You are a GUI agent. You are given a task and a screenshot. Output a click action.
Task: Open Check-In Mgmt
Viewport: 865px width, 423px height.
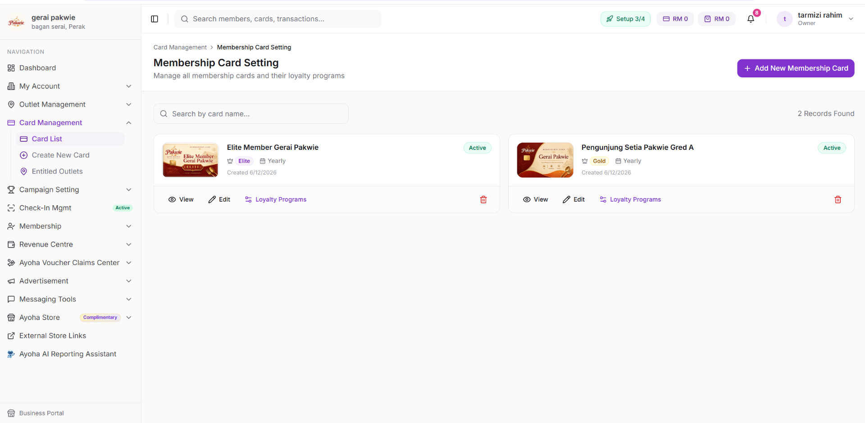pyautogui.click(x=70, y=208)
